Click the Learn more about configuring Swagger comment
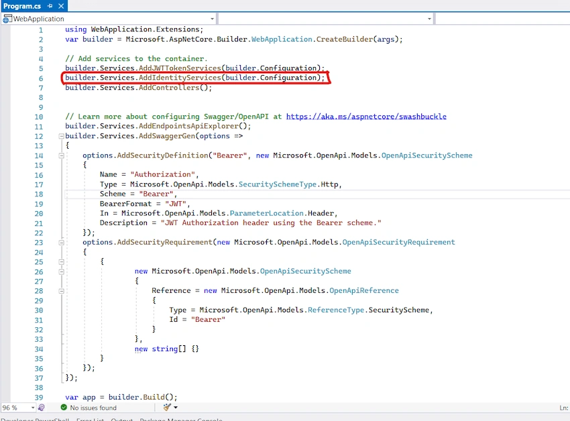The width and height of the screenshot is (570, 421). click(174, 117)
